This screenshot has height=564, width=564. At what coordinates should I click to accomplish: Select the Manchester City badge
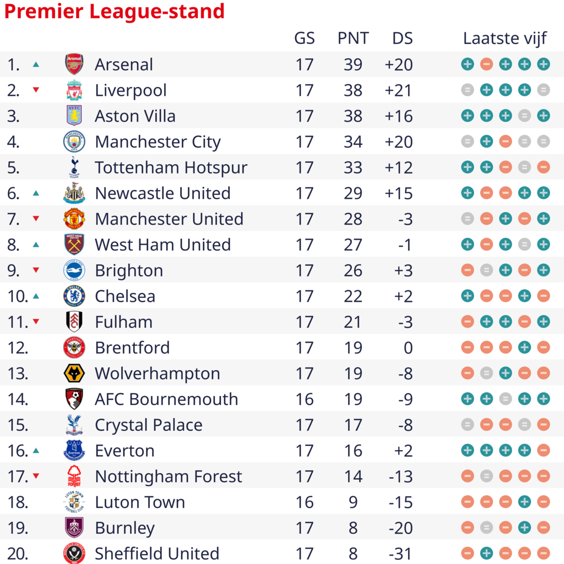pyautogui.click(x=74, y=142)
